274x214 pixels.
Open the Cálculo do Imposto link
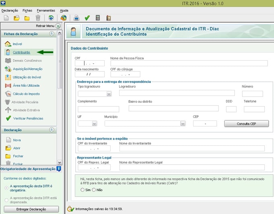[x=26, y=94]
